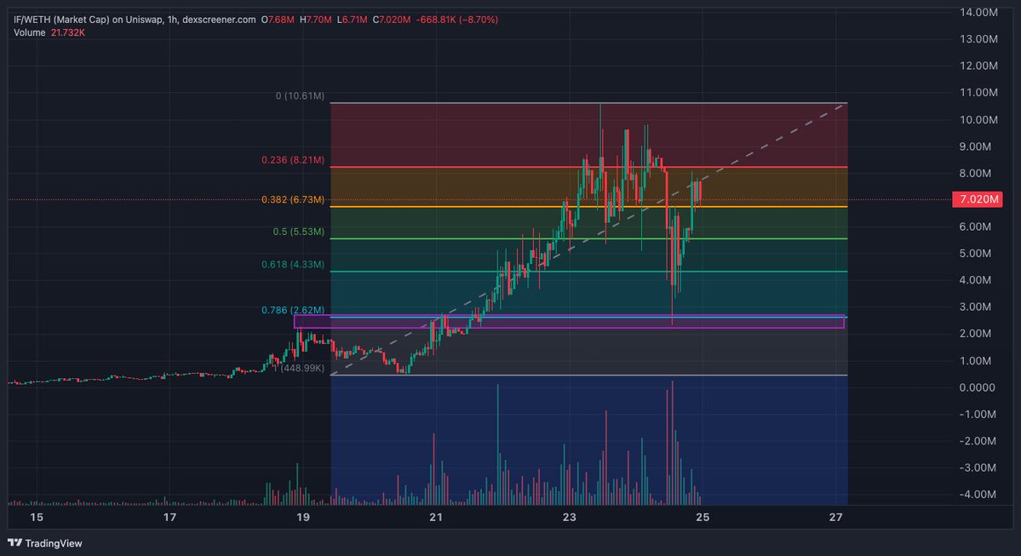The width and height of the screenshot is (1021, 556).
Task: Click the 0.236 (8.21M) level label
Action: pyautogui.click(x=293, y=159)
